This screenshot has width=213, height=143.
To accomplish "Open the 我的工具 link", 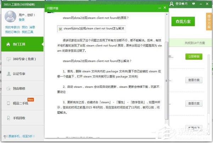I will click(x=27, y=32).
